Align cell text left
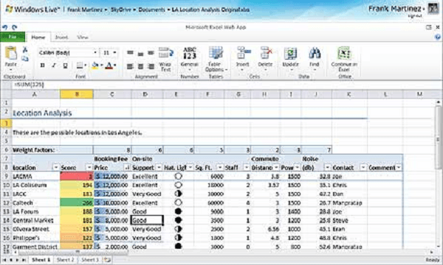443x265 pixels. click(x=130, y=66)
